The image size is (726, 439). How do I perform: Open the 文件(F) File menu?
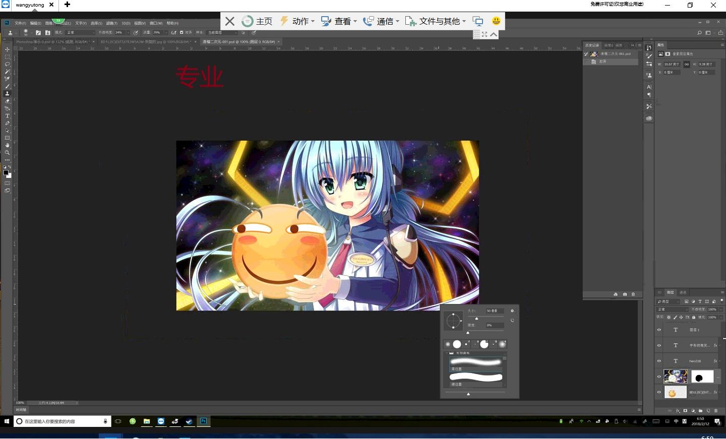20,23
